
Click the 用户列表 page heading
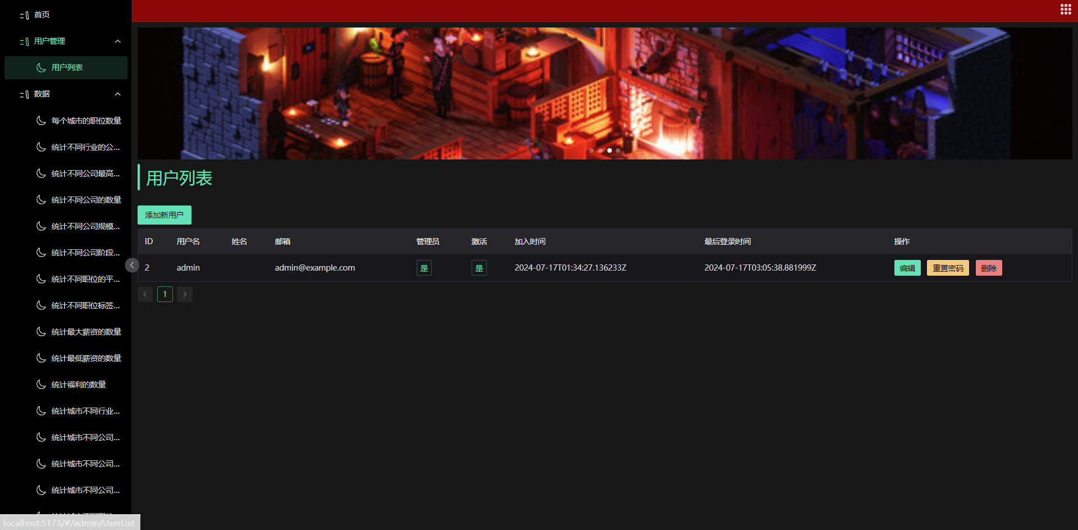[x=179, y=178]
